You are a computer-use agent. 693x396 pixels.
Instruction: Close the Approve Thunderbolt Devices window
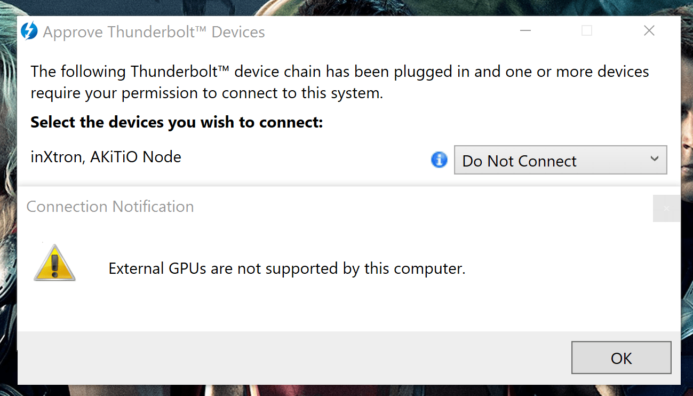point(649,31)
